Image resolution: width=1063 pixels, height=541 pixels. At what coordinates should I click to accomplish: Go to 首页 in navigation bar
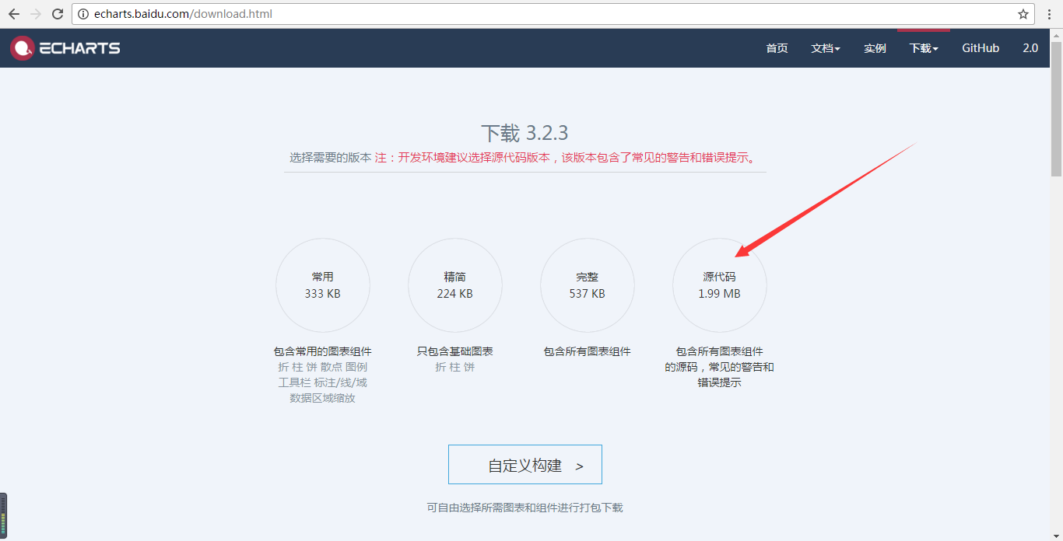click(777, 48)
